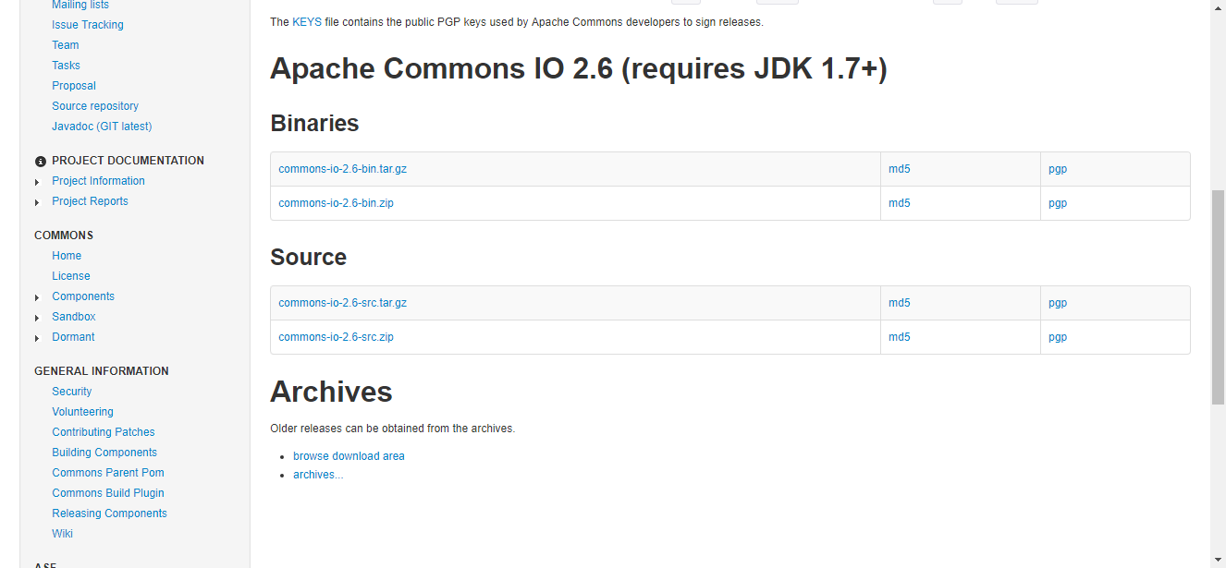Click the info icon beside PROJECT DOCUMENTATION
This screenshot has width=1226, height=568.
(40, 161)
